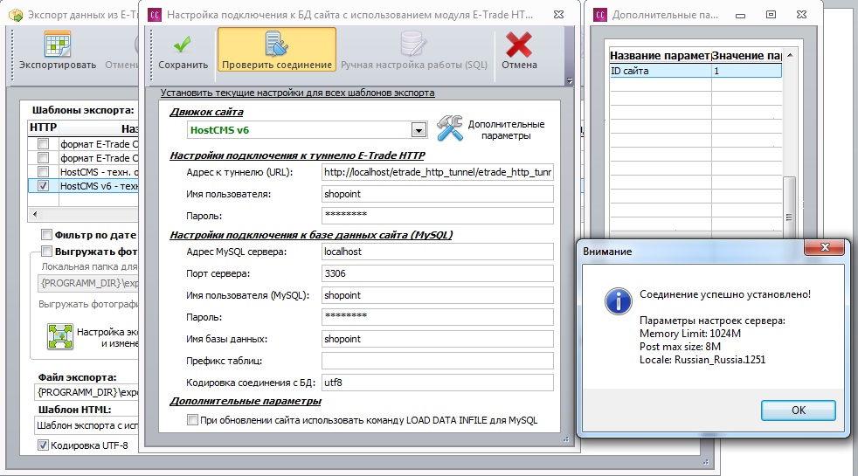Click the Additional parameters window title icon
This screenshot has height=476, width=858.
(600, 15)
